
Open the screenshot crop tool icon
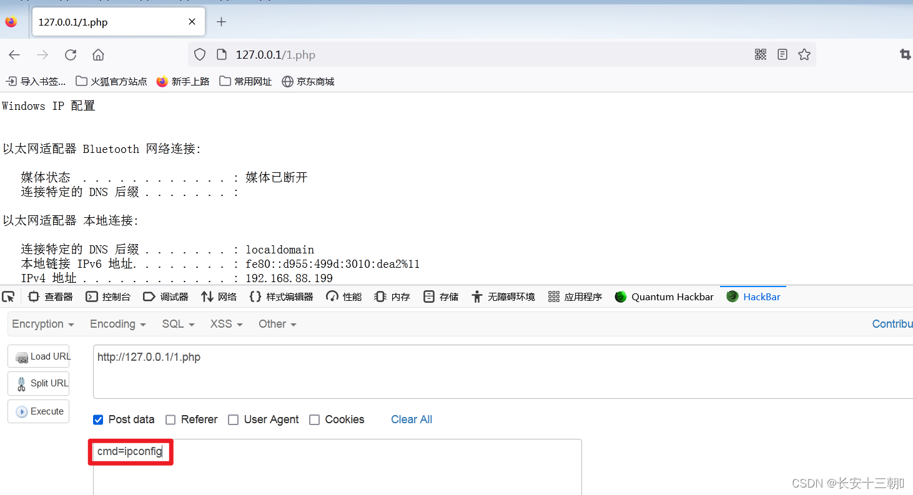tap(906, 54)
